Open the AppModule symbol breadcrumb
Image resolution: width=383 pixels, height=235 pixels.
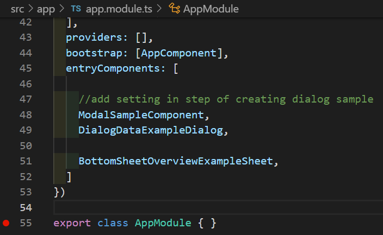click(211, 9)
